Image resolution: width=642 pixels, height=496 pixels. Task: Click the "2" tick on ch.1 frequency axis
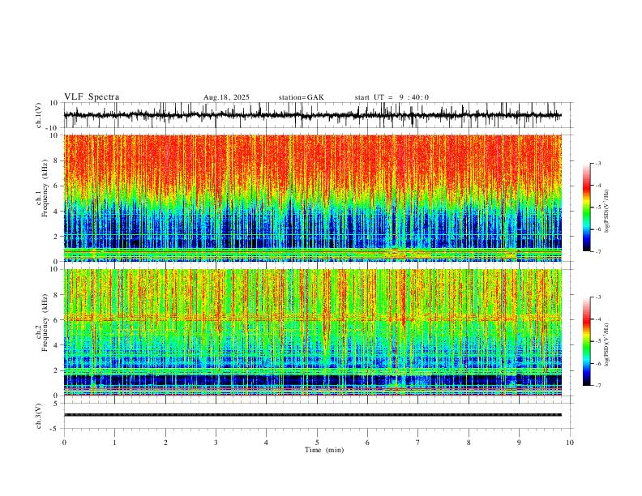[56, 236]
